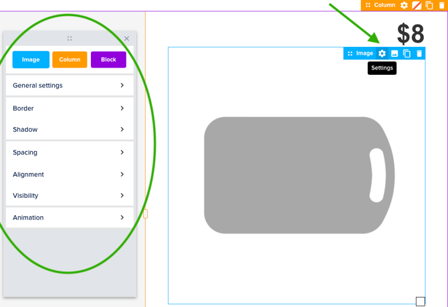This screenshot has width=448, height=307.
Task: Click the $8 price text
Action: (411, 33)
